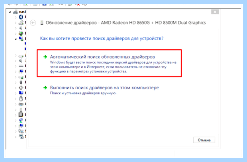
Task: Select the diamond-shaped category icon
Action: (21, 88)
